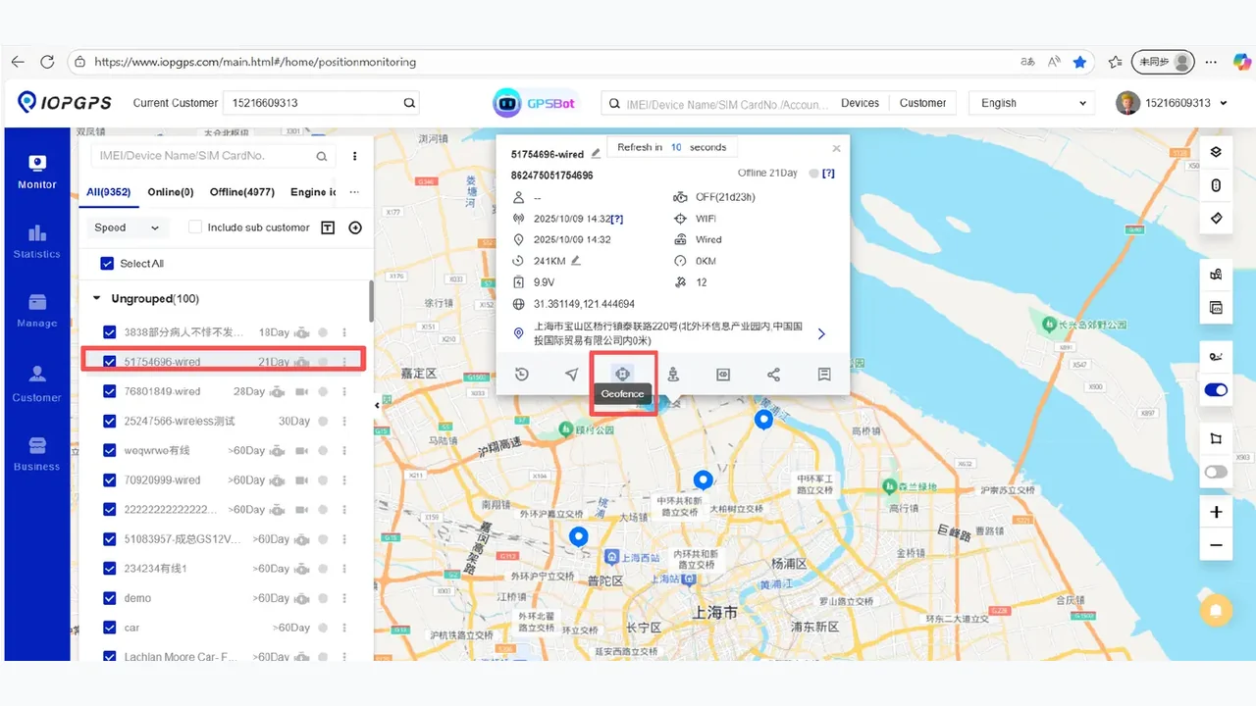Uncheck the 70920999-wired device checkbox
Viewport: 1256px width, 706px height.
point(110,479)
